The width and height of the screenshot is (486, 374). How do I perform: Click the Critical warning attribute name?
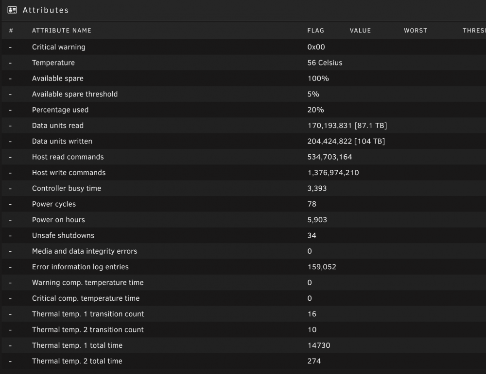(59, 47)
